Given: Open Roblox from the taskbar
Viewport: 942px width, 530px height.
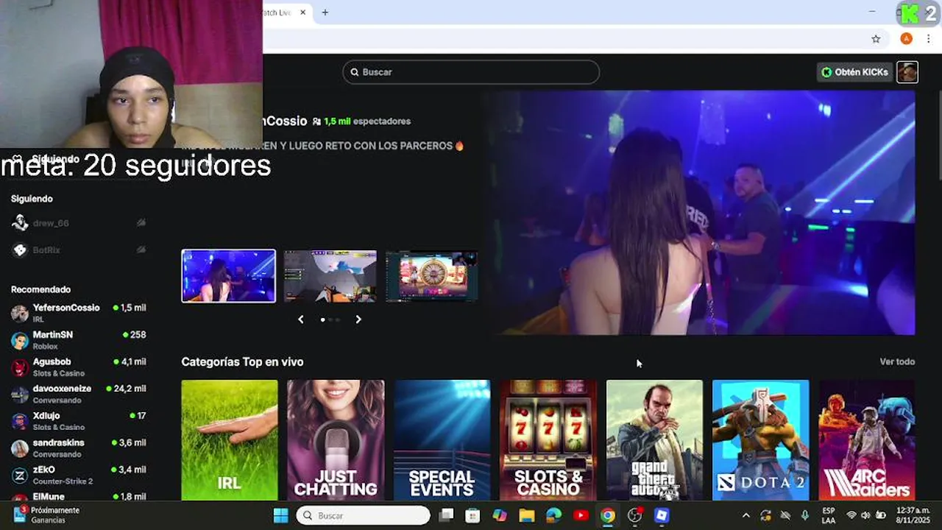Looking at the screenshot, I should pos(662,515).
